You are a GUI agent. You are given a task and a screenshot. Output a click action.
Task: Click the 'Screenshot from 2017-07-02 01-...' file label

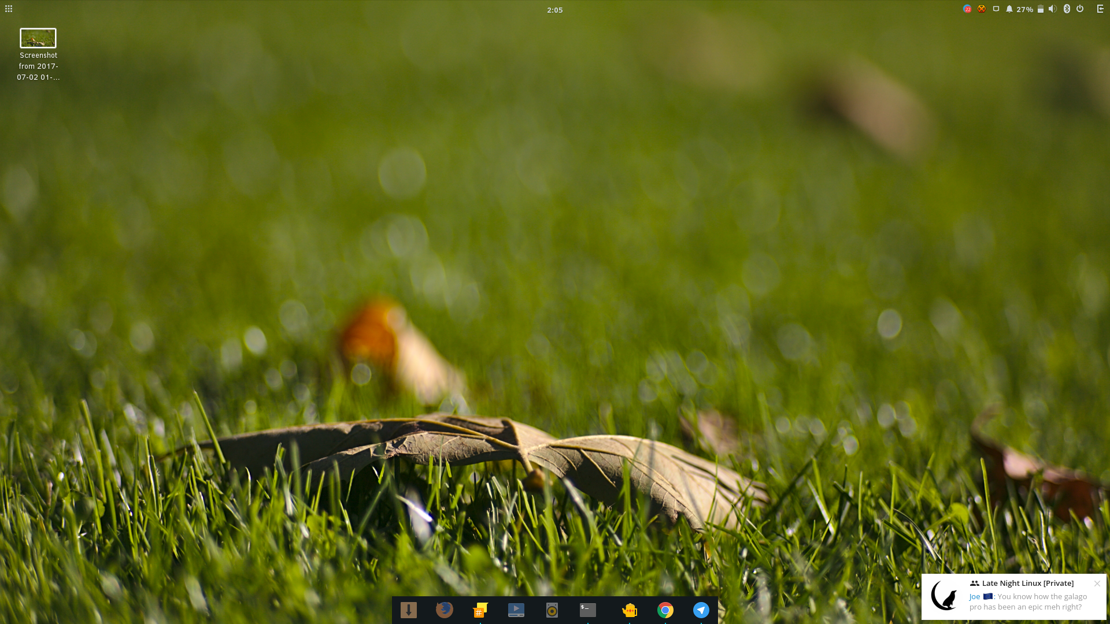click(x=38, y=66)
